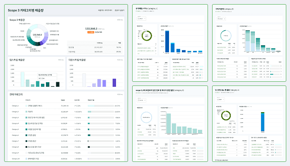Open the year dropdown in the Category 3 panel
This screenshot has width=290, height=166.
(x=141, y=100)
